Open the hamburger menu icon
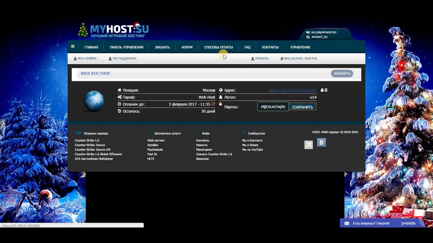Image resolution: width=433 pixels, height=243 pixels. click(73, 47)
